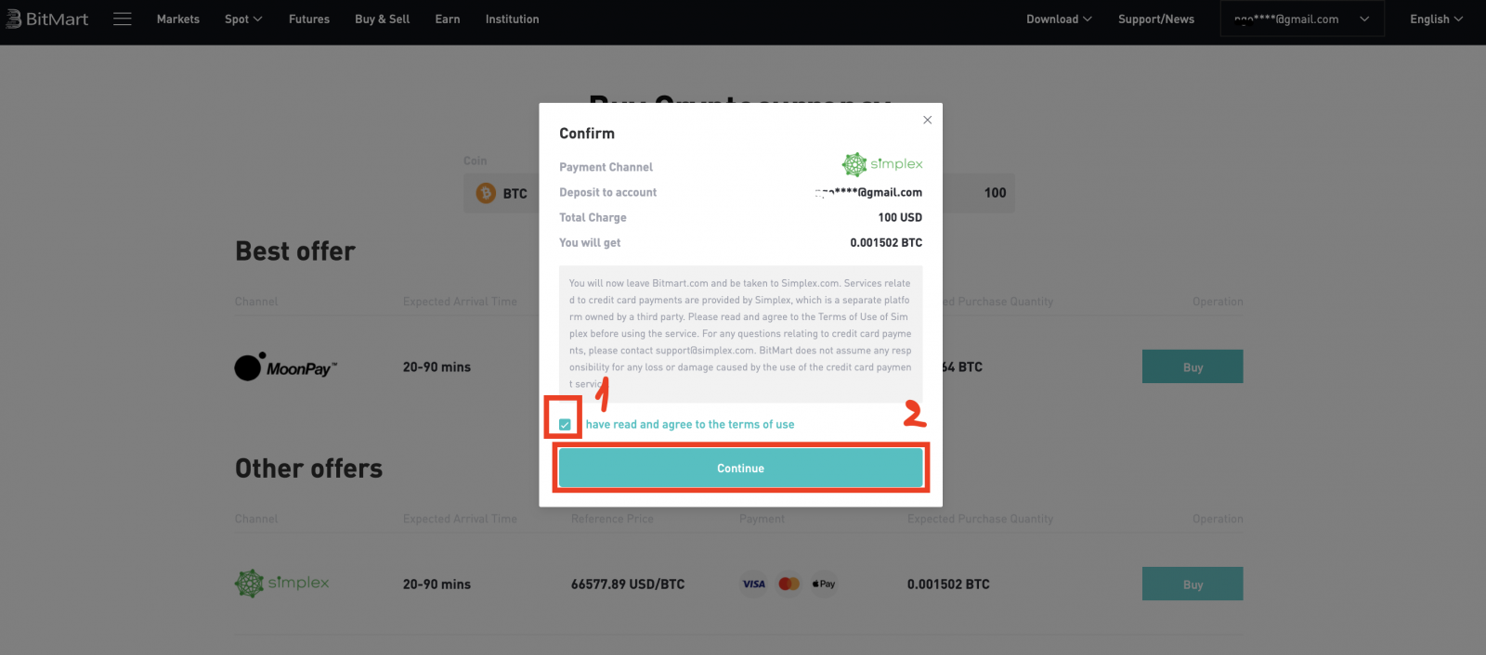This screenshot has height=655, width=1486.
Task: Click the terms of use agreement link
Action: click(690, 424)
